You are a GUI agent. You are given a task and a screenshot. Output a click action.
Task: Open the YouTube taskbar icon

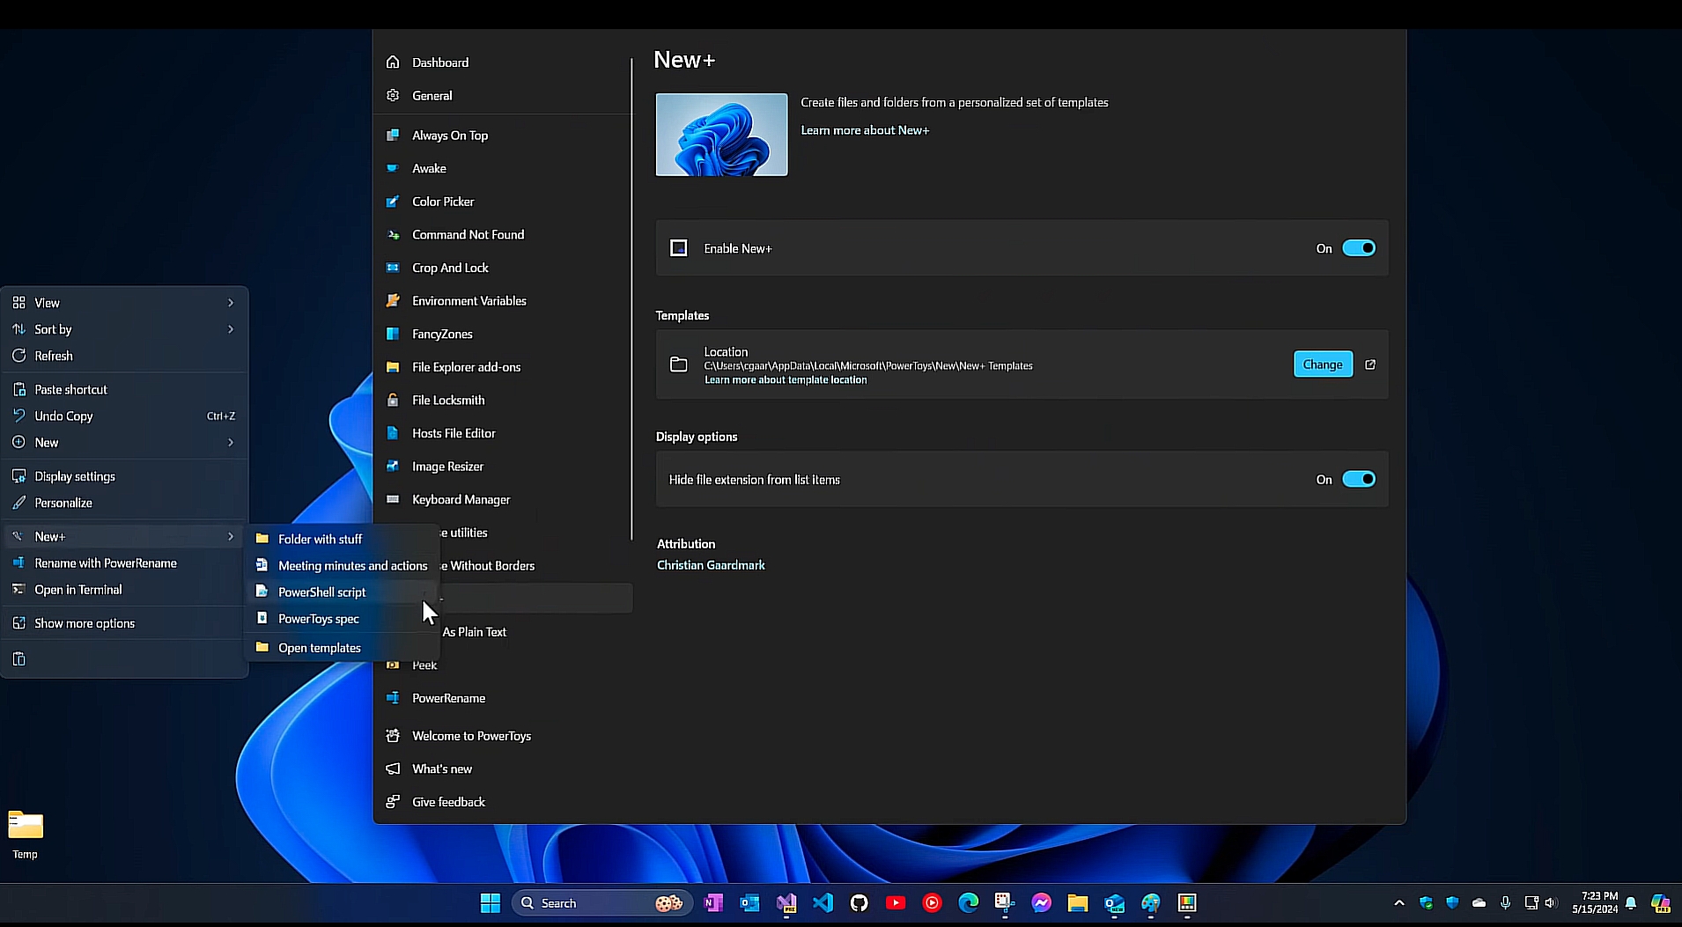click(x=896, y=903)
